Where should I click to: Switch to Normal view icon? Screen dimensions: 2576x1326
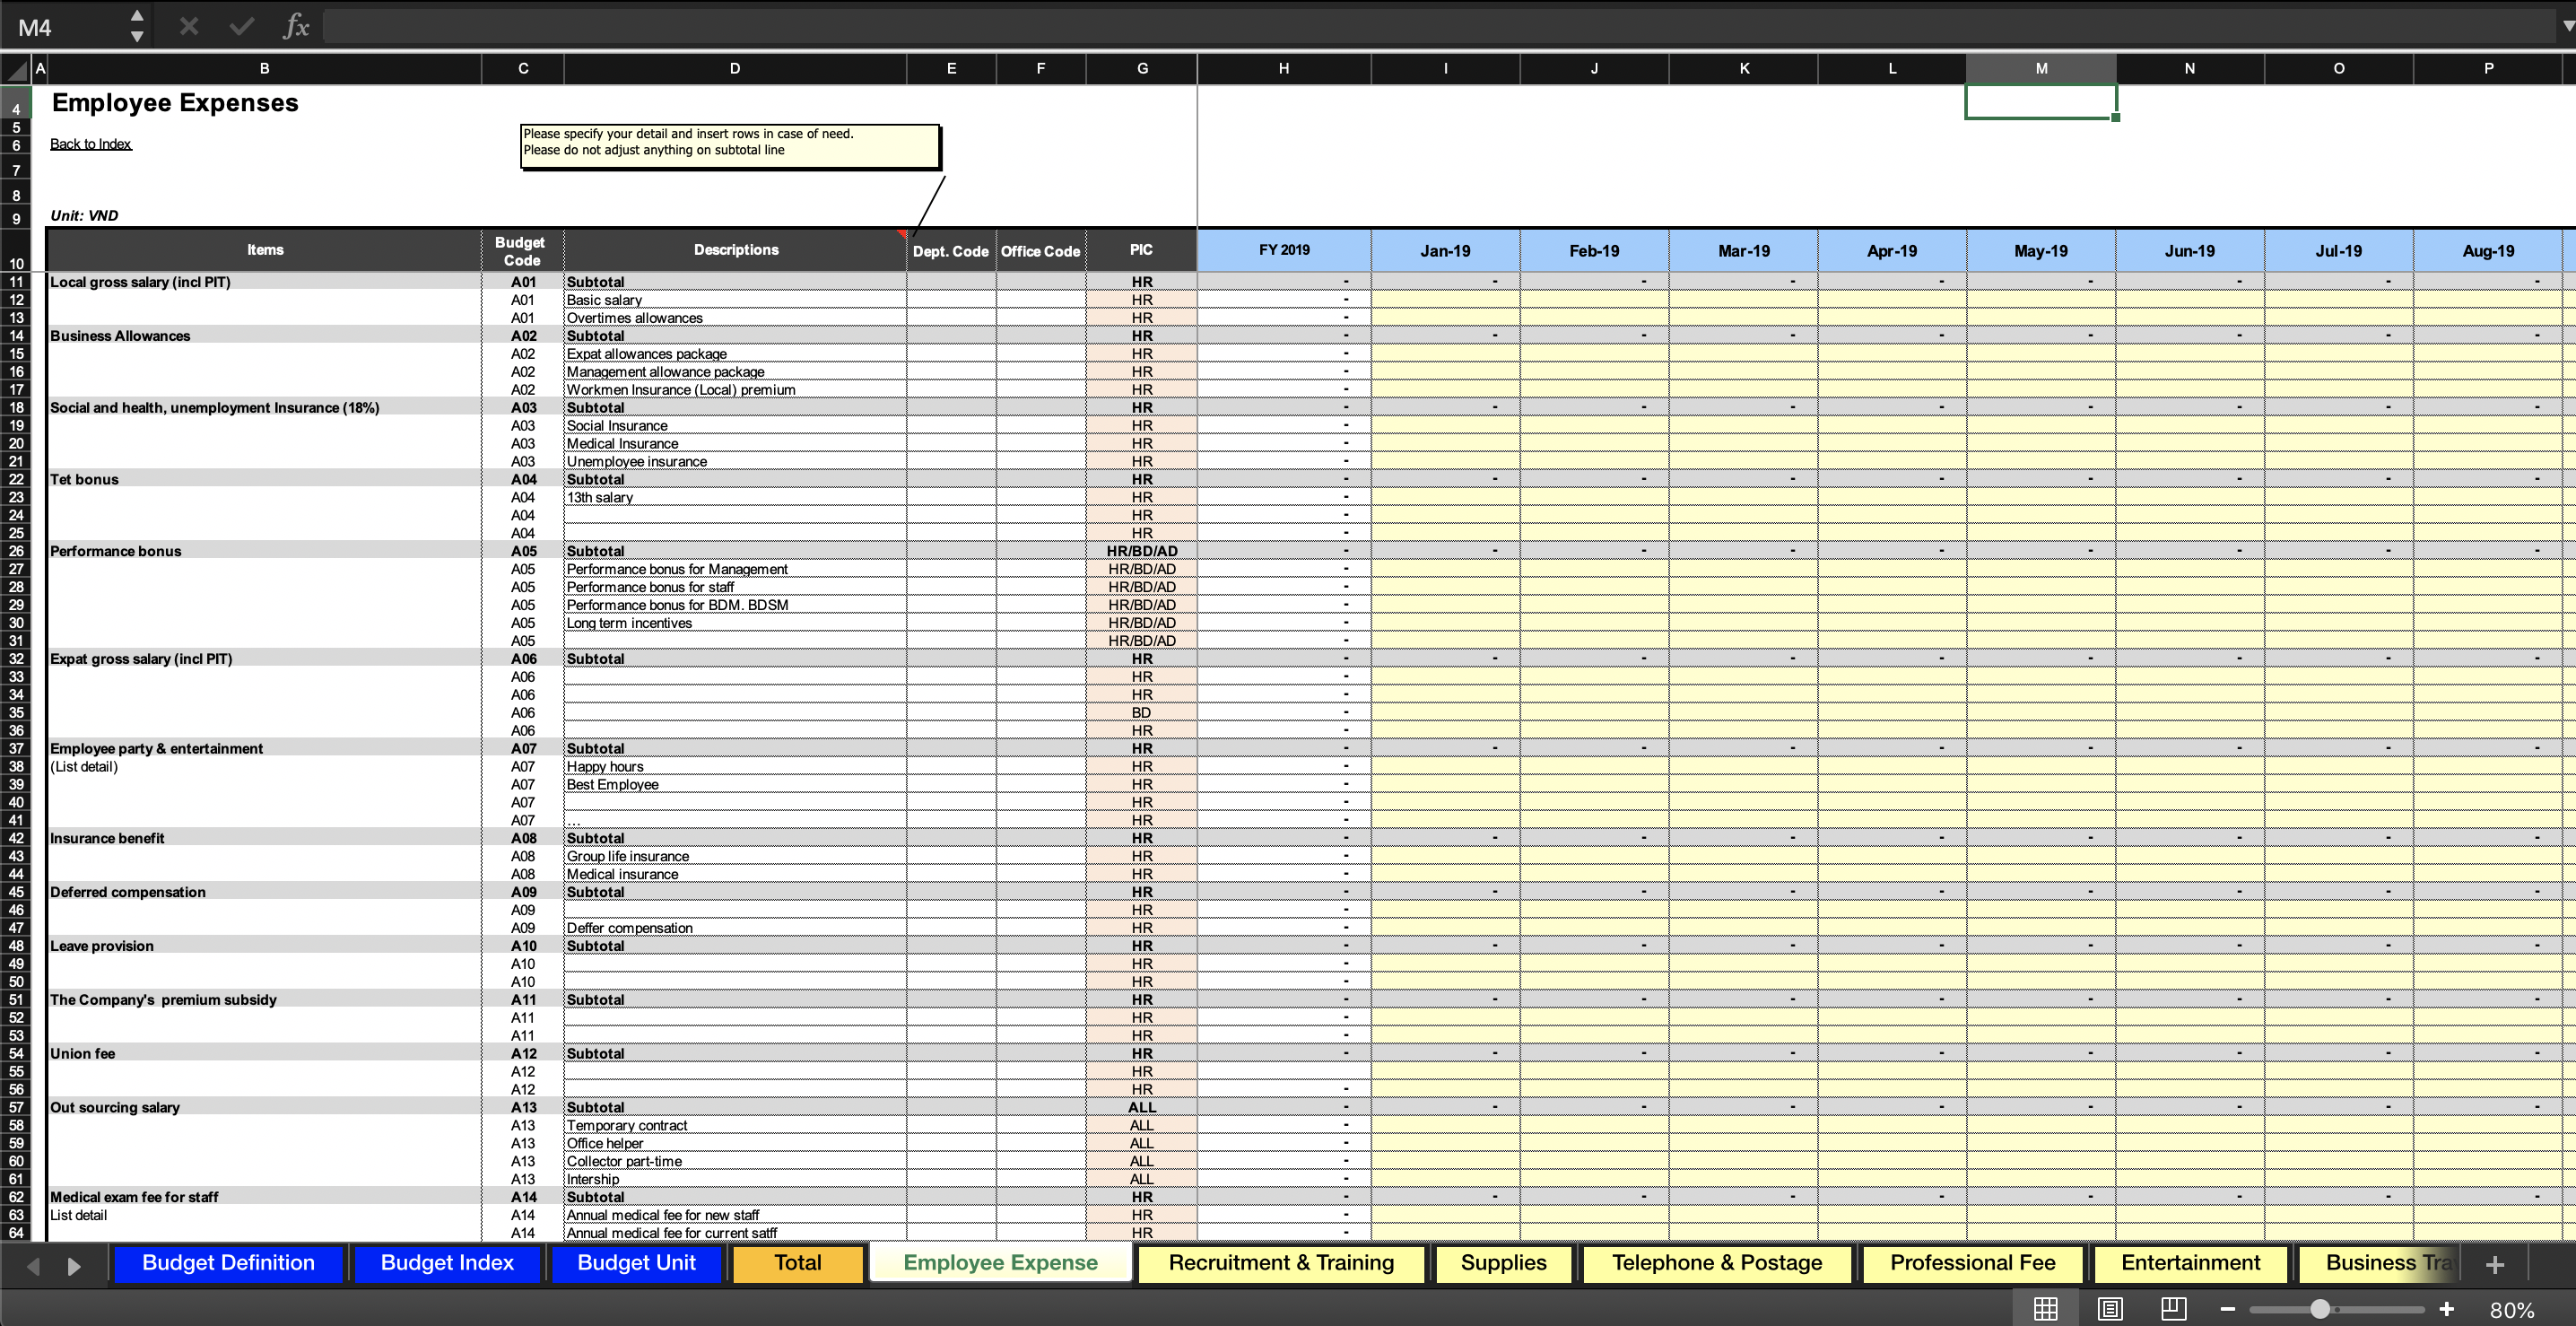(2045, 1308)
